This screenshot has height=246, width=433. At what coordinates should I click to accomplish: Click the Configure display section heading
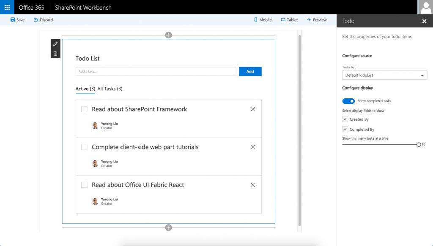(x=358, y=88)
